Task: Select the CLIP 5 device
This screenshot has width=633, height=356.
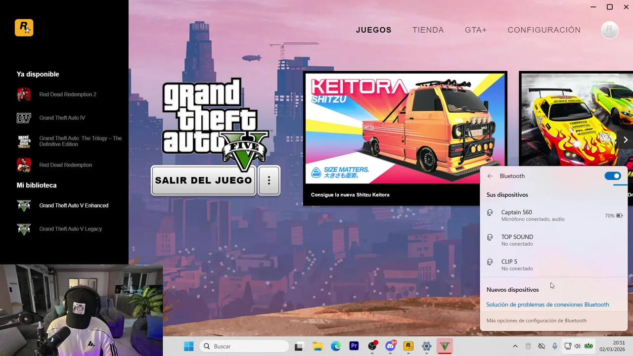Action: 554,265
